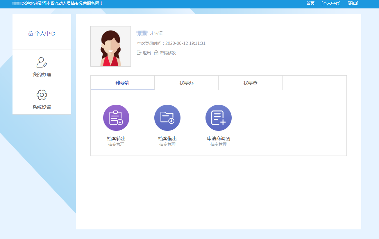Open the 档案转出 purple clipboard icon

point(116,118)
